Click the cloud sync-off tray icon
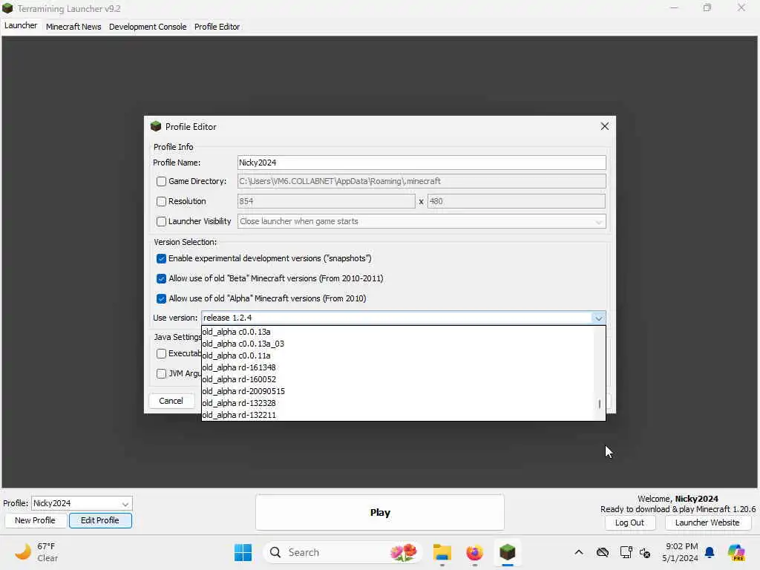The image size is (760, 570). 603,552
